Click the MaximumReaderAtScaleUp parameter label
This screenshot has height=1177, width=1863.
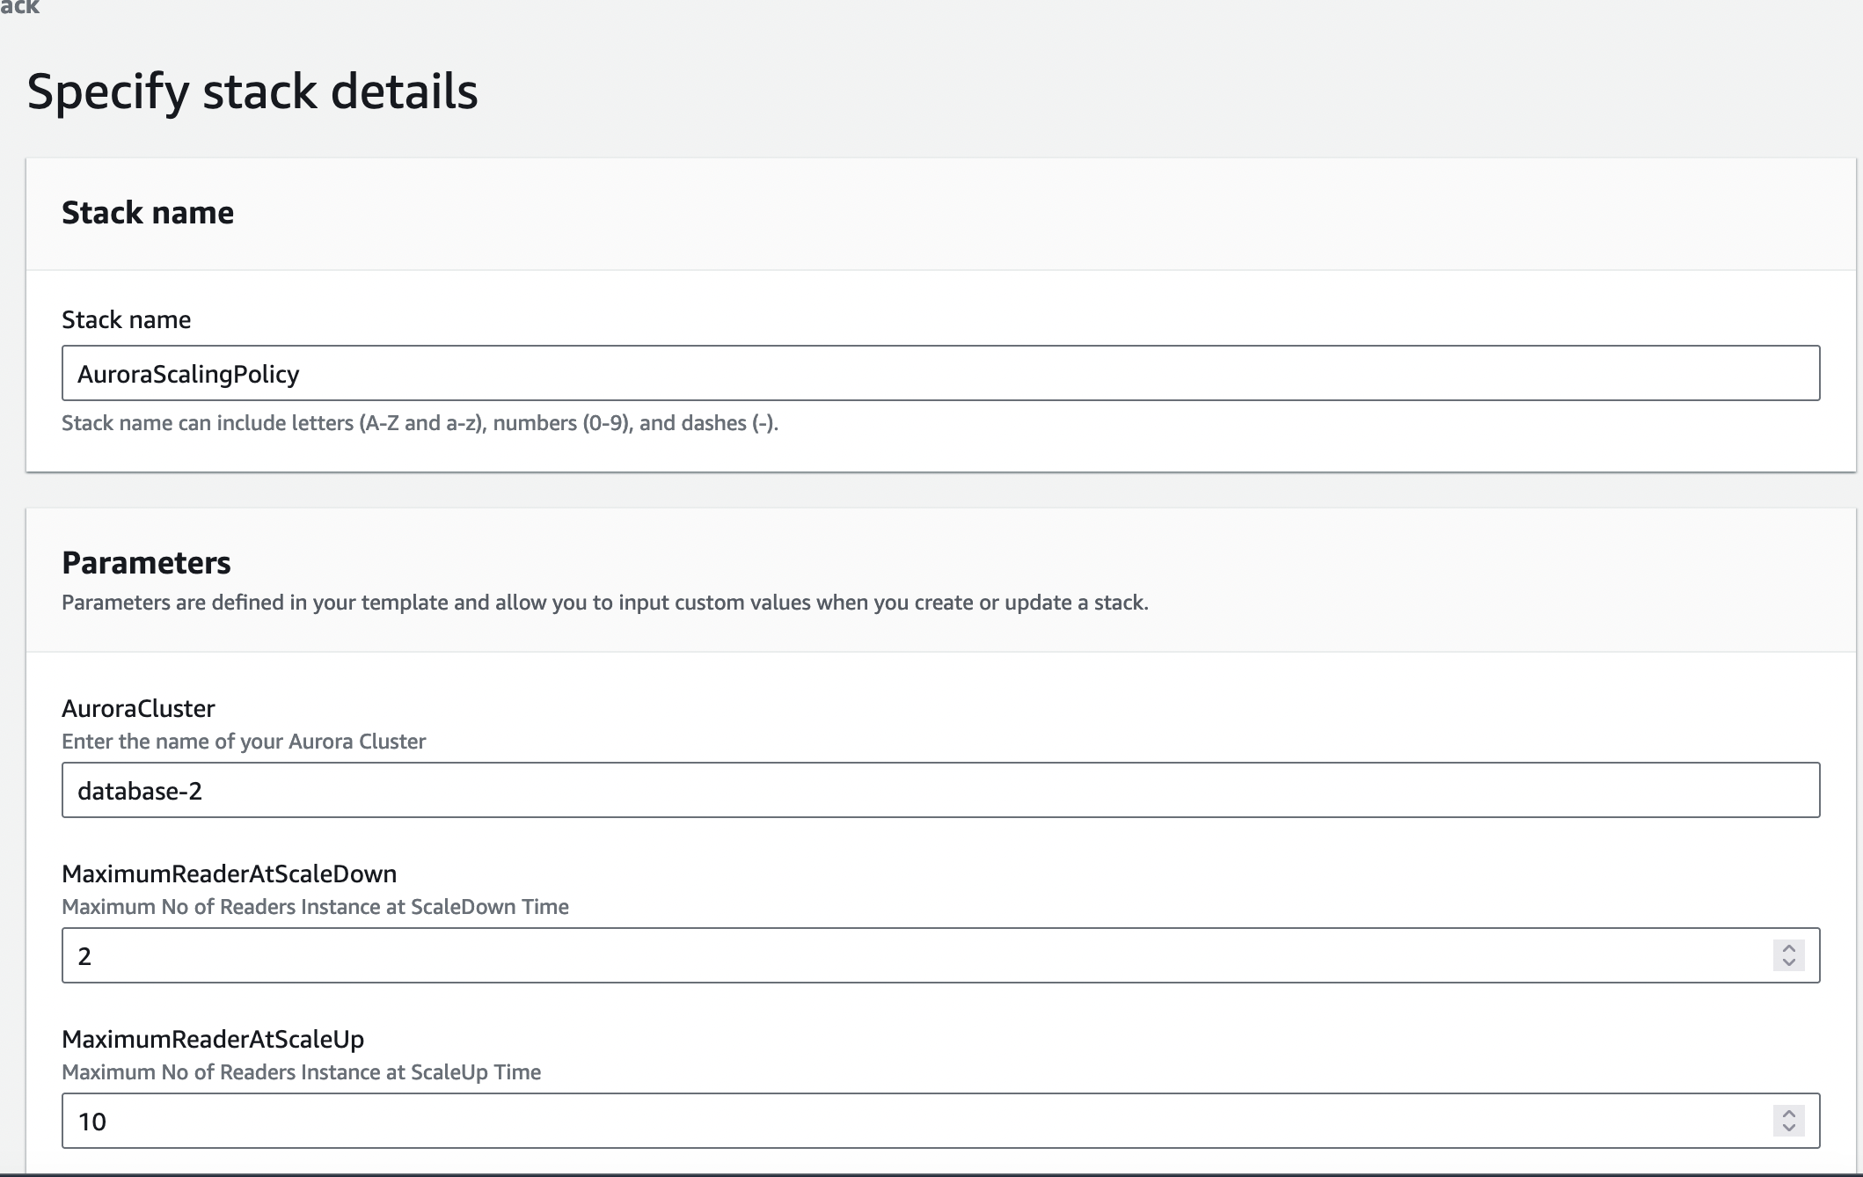(213, 1040)
